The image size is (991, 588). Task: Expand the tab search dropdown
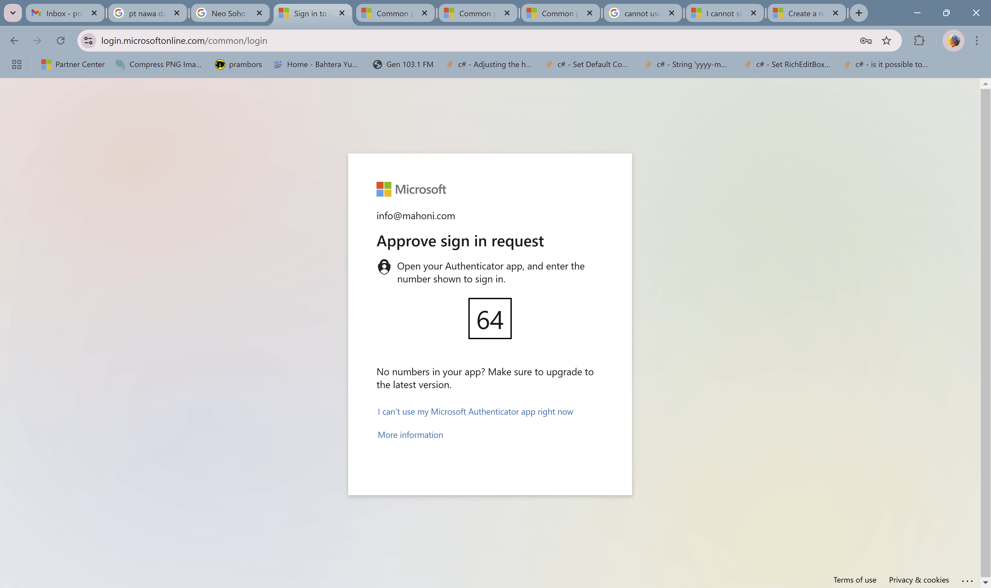(13, 13)
